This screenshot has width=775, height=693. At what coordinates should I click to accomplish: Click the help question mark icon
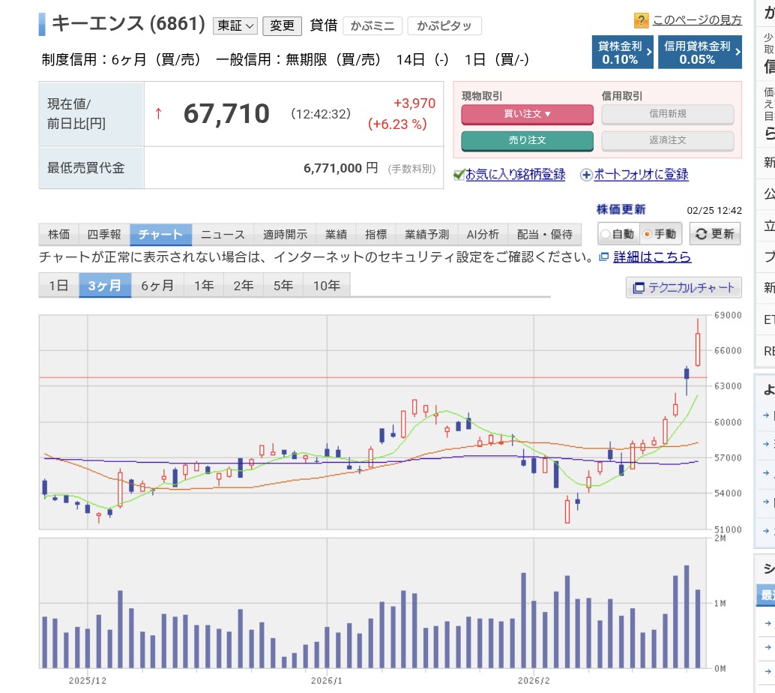tap(641, 20)
